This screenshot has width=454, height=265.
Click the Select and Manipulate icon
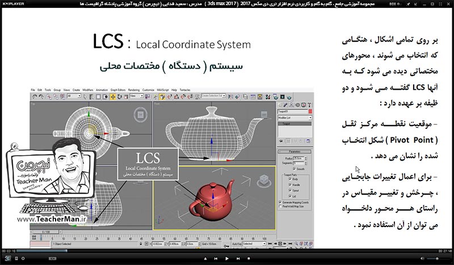155,96
